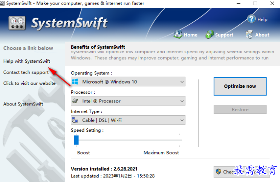Click to visit our website link
Viewport: 280px width, 182px height.
(29, 83)
